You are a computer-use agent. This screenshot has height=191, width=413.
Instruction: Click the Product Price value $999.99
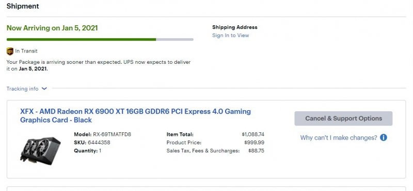pos(254,143)
